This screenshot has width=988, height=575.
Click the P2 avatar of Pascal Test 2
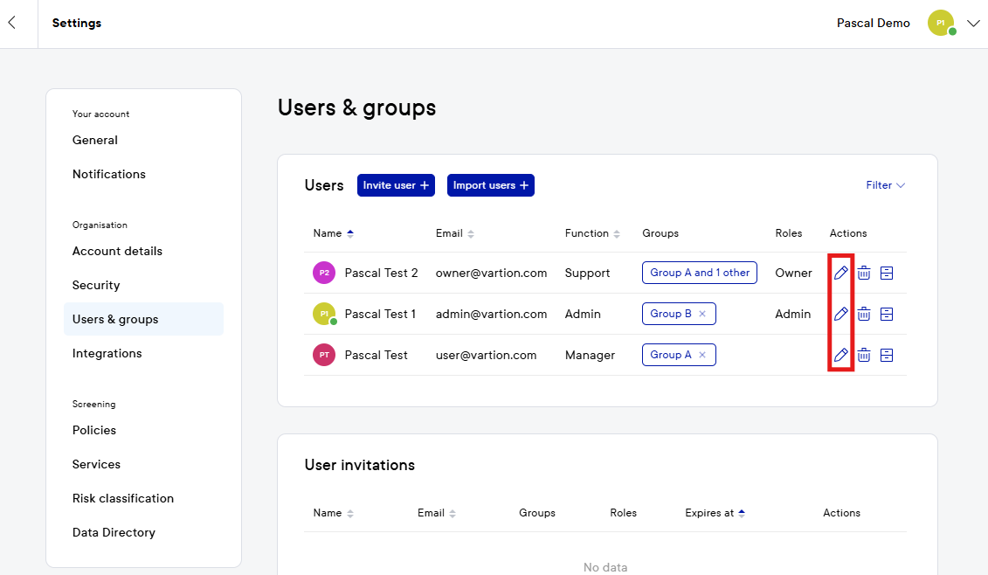coord(324,273)
